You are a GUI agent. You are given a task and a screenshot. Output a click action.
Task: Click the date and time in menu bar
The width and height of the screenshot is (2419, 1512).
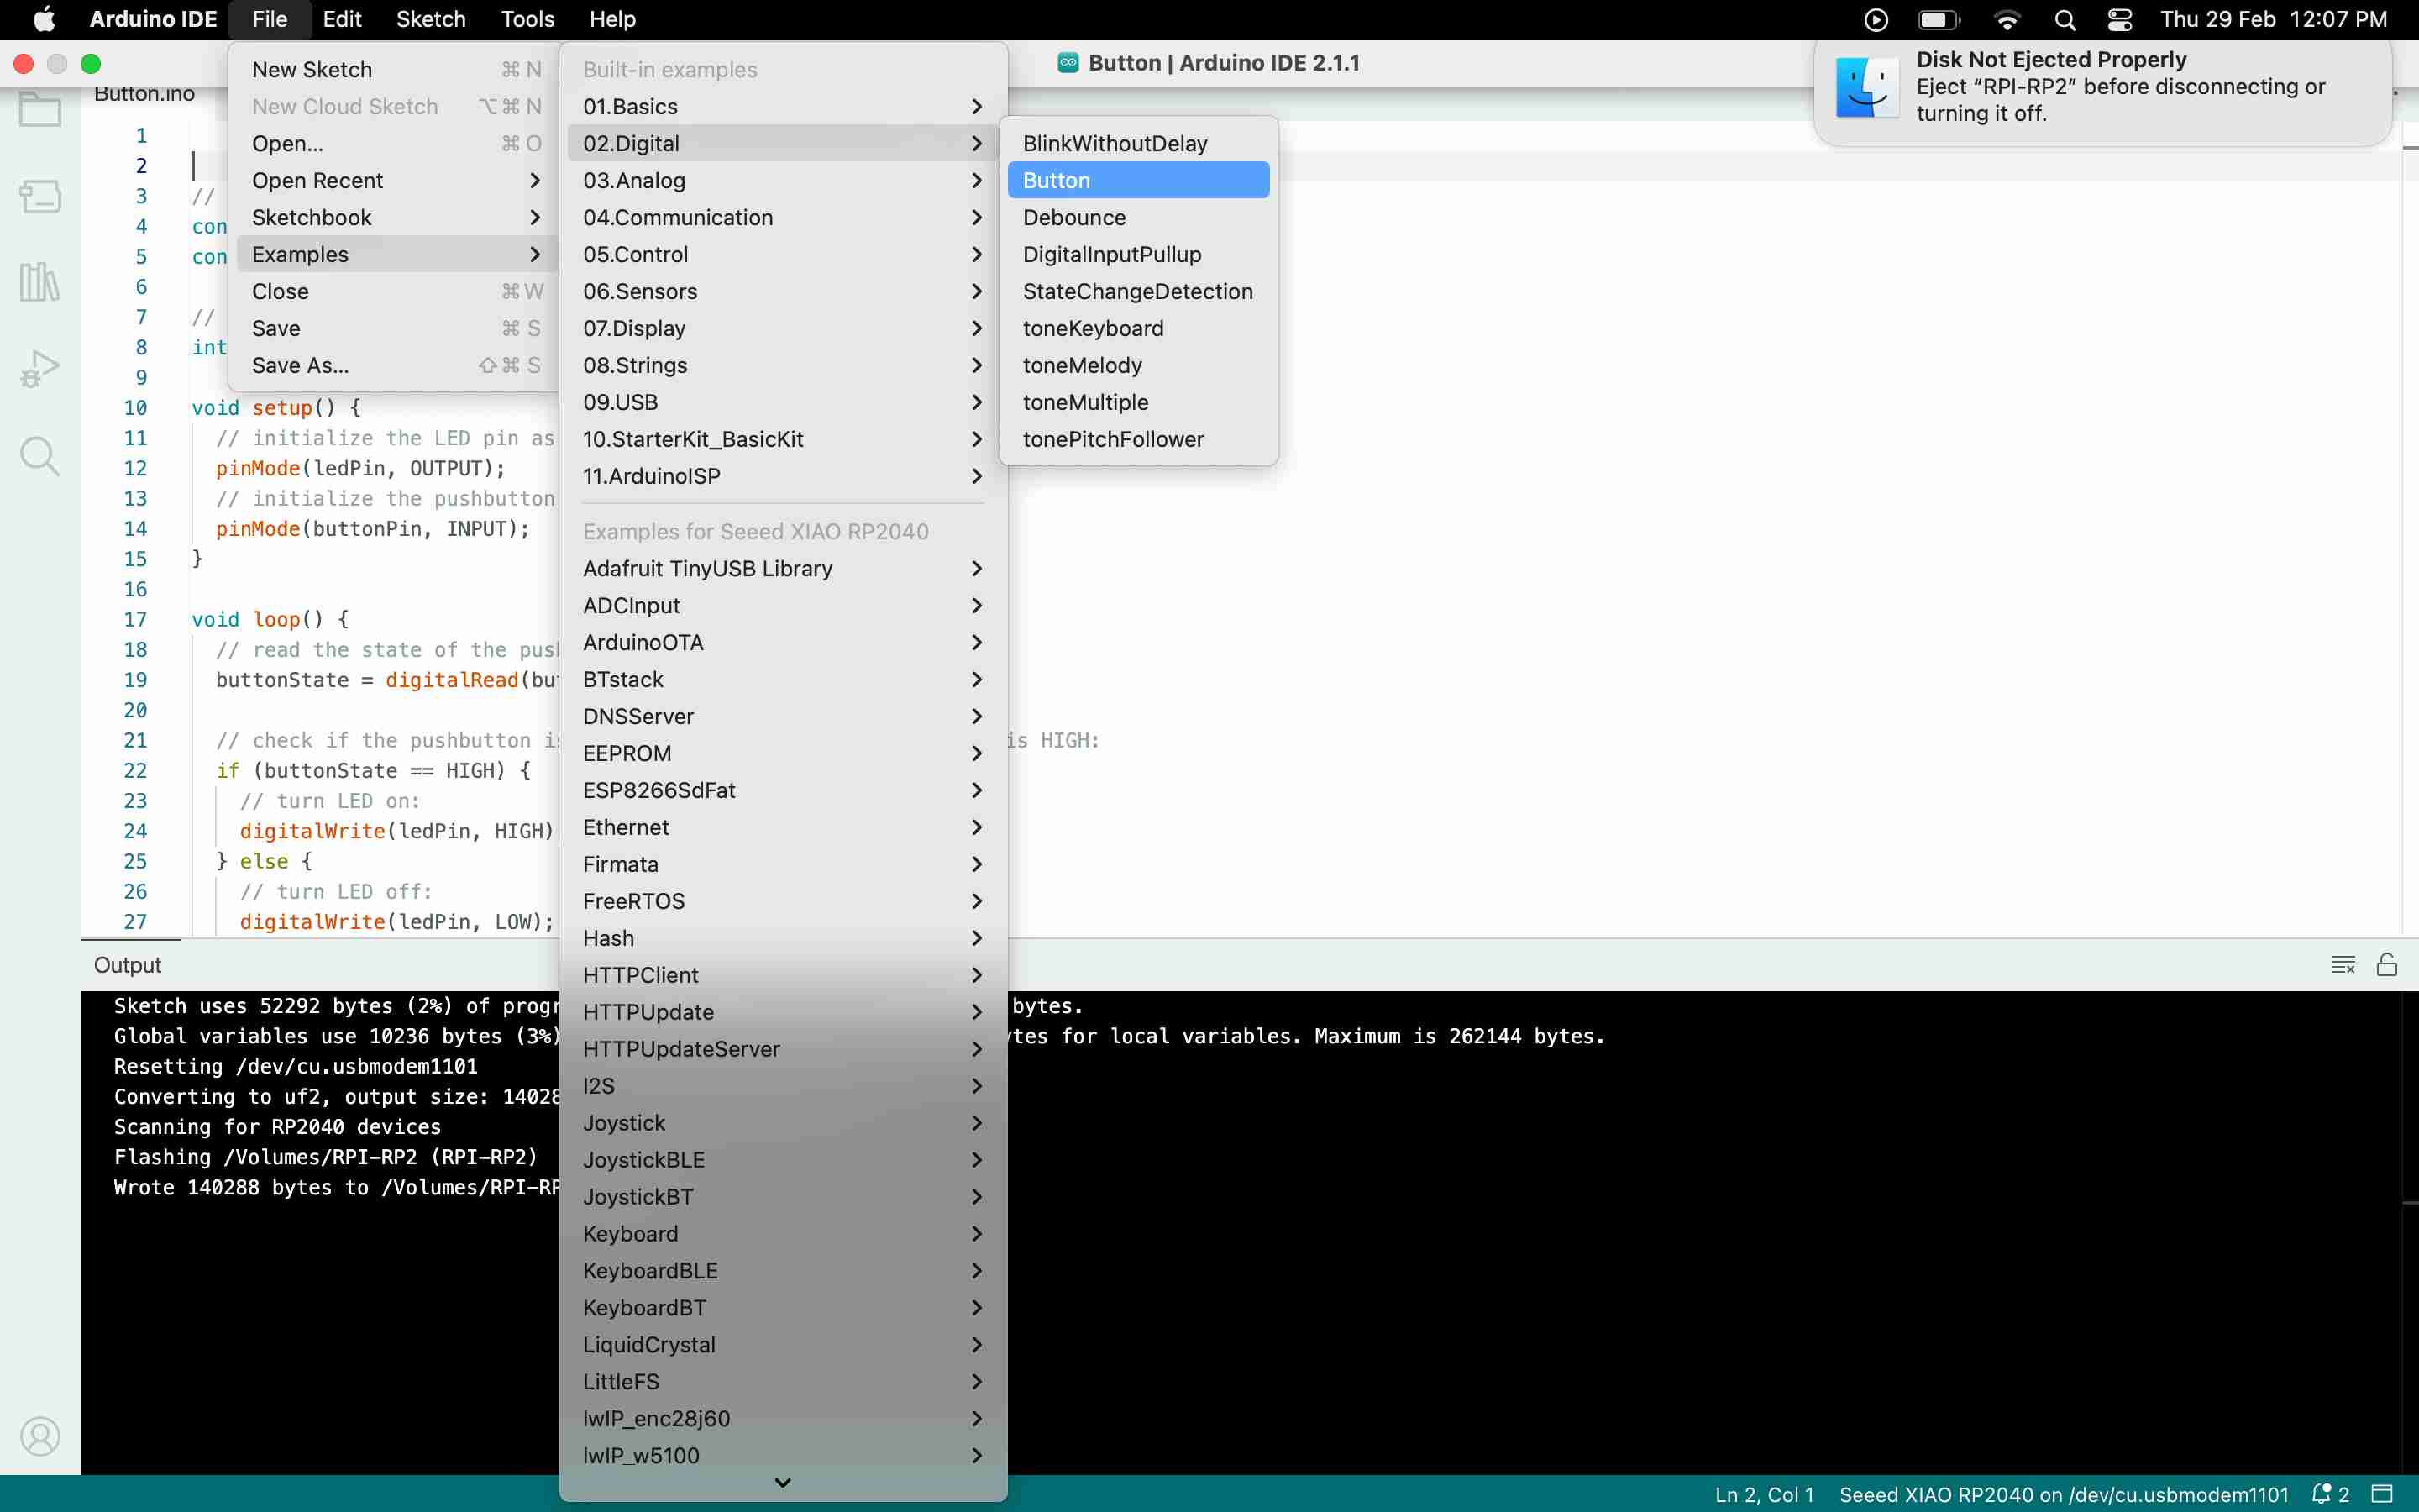tap(2273, 19)
